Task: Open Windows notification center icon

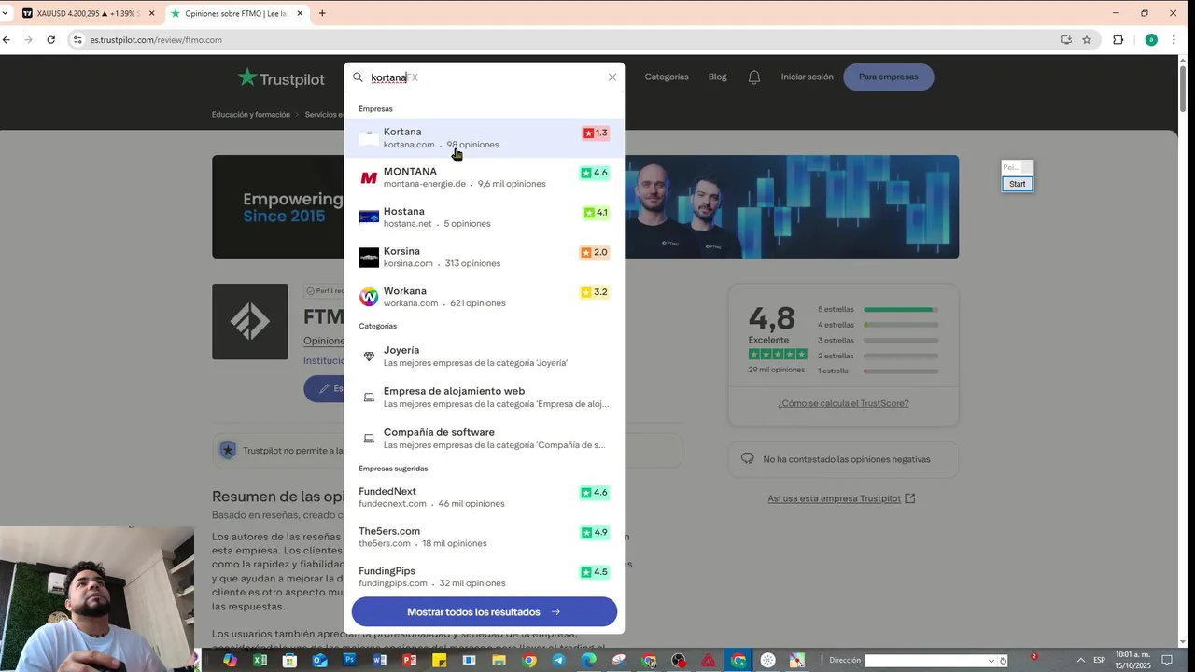Action: (x=1166, y=660)
